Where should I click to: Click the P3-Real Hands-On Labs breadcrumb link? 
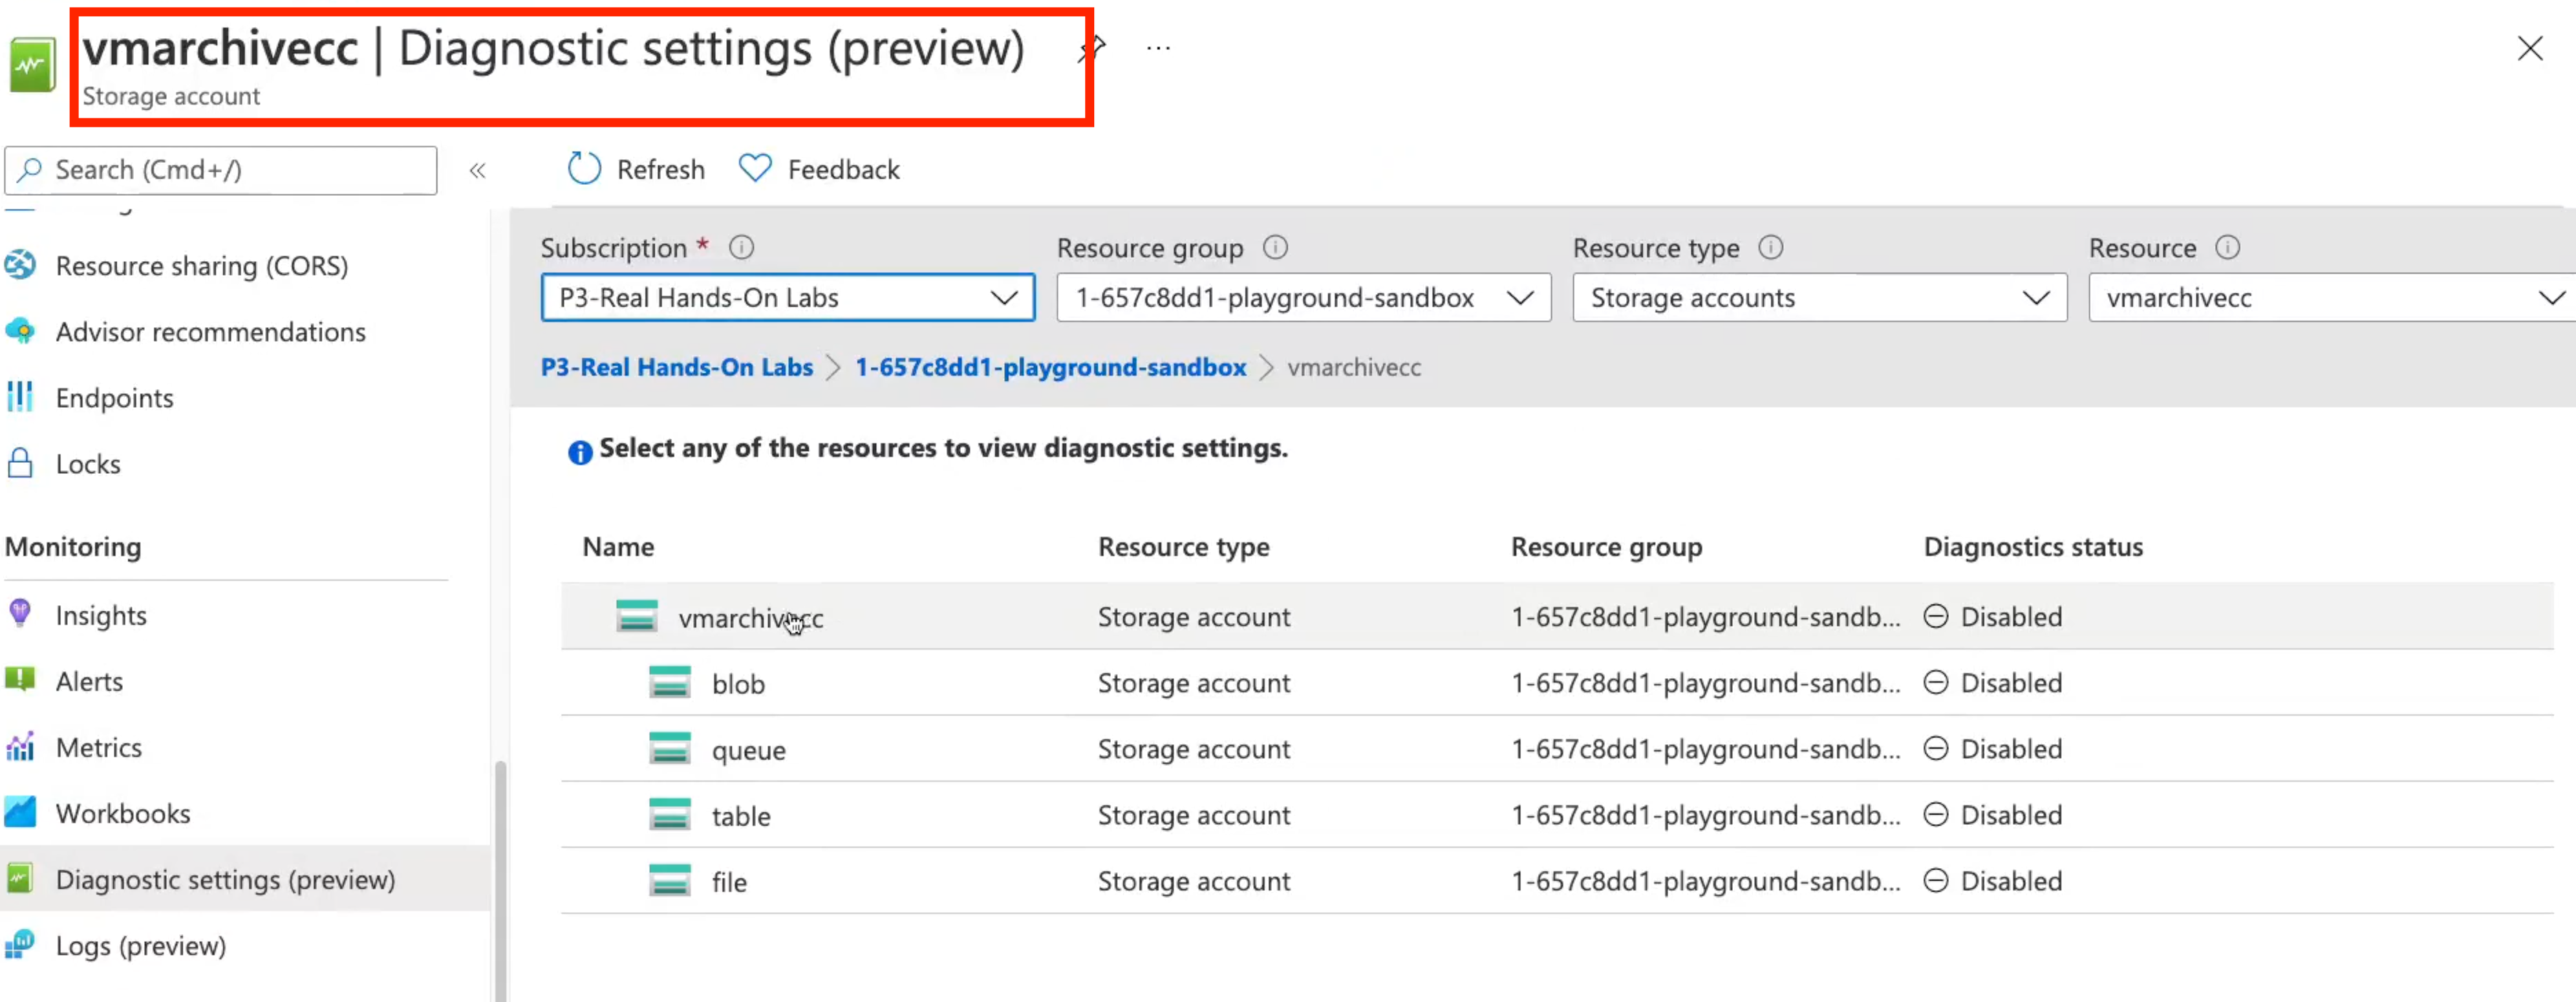coord(677,368)
